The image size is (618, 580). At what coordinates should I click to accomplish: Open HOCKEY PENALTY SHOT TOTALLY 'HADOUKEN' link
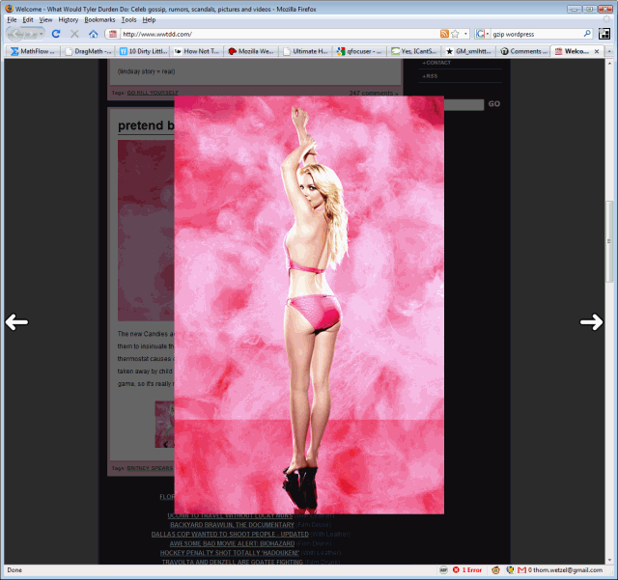click(230, 553)
